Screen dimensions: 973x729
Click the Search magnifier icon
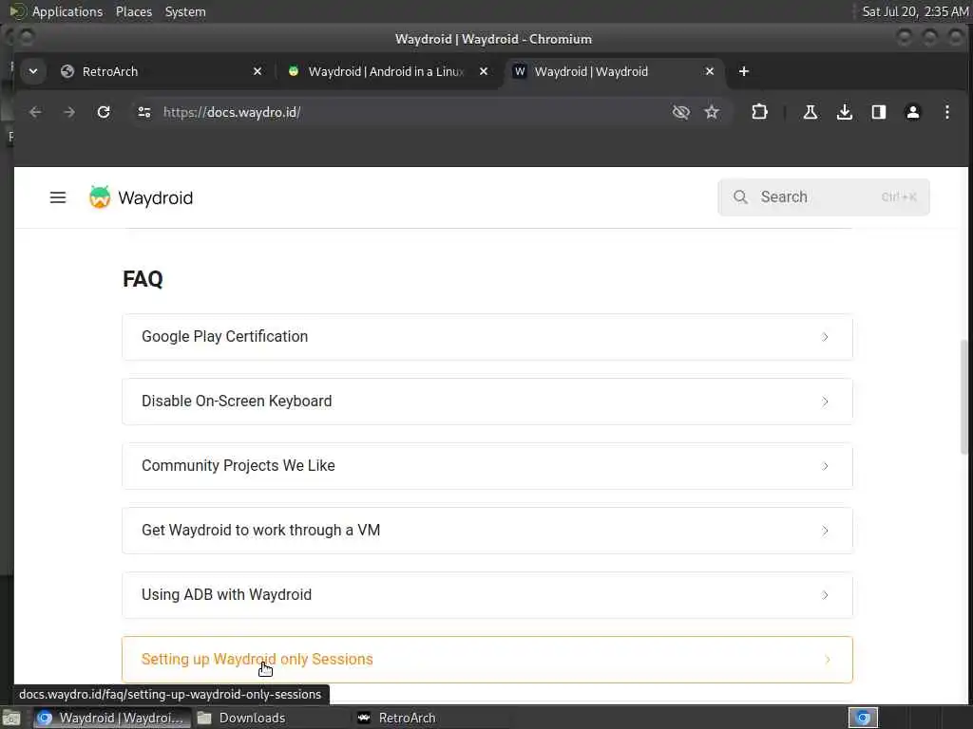coord(740,197)
